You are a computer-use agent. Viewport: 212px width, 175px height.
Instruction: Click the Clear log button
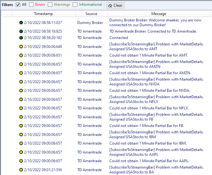tap(115, 5)
